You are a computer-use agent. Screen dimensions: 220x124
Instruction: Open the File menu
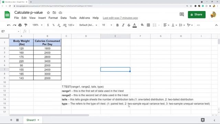[16, 18]
